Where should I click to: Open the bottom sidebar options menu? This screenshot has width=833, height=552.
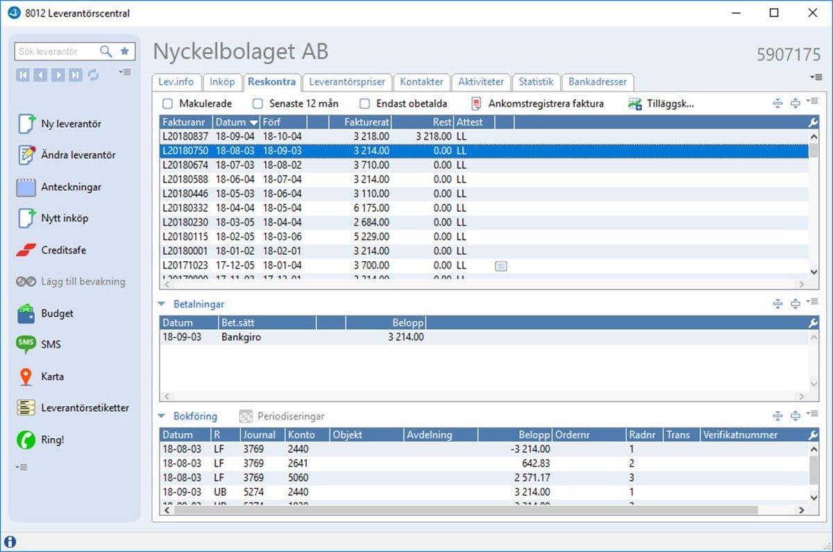[x=22, y=467]
